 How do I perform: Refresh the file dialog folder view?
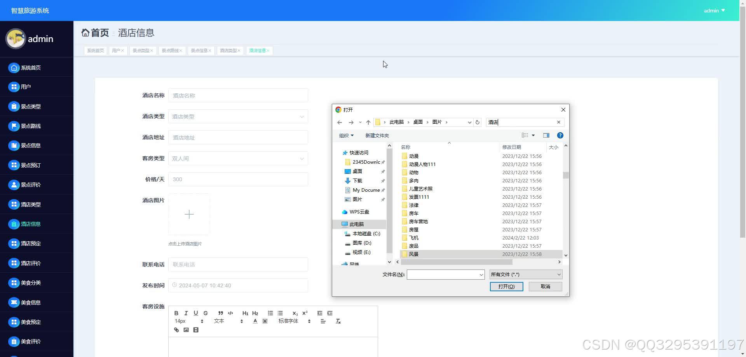pyautogui.click(x=478, y=122)
